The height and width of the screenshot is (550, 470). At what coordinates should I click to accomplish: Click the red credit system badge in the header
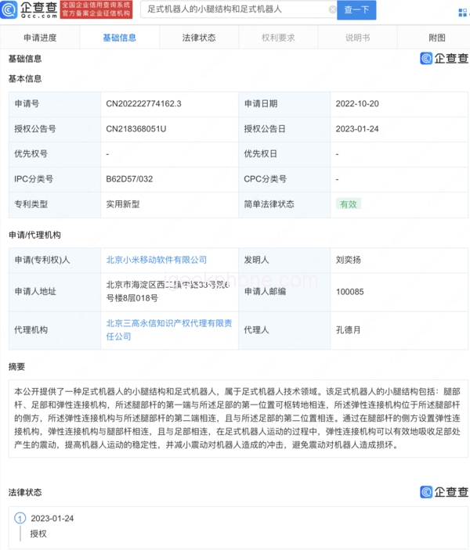pyautogui.click(x=96, y=9)
